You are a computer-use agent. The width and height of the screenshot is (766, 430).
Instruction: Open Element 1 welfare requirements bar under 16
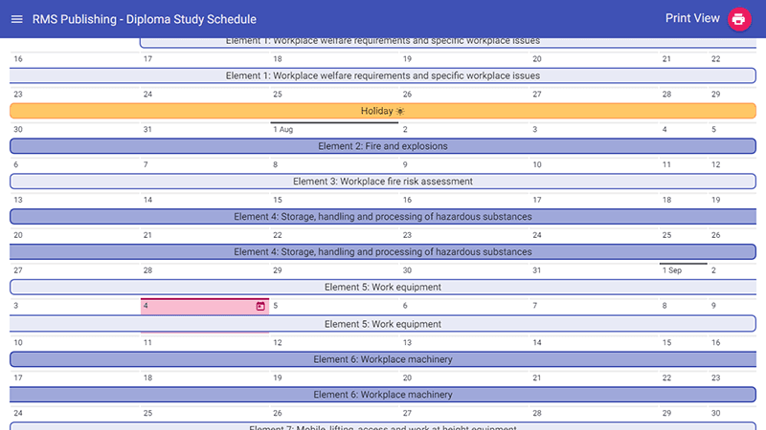pos(383,75)
